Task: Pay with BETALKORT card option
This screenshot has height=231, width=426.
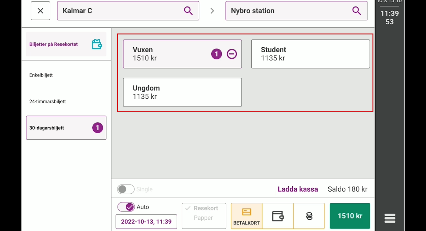Action: coord(246,216)
